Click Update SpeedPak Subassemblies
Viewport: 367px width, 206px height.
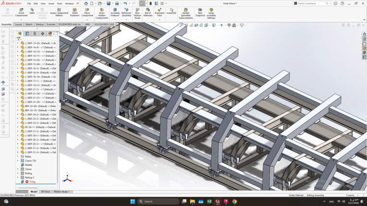pyautogui.click(x=185, y=13)
